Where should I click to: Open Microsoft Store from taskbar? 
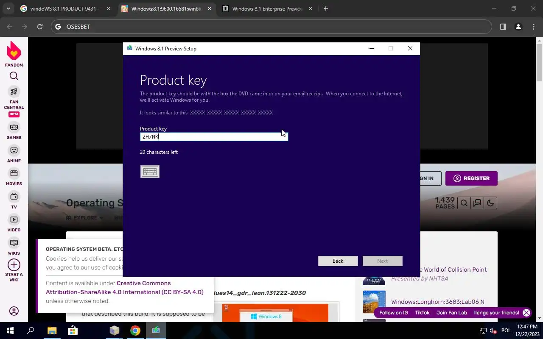point(73,331)
